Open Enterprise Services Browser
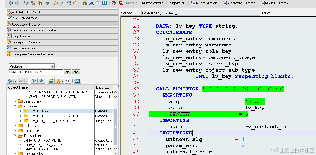This screenshot has width=316, height=155. (62, 54)
